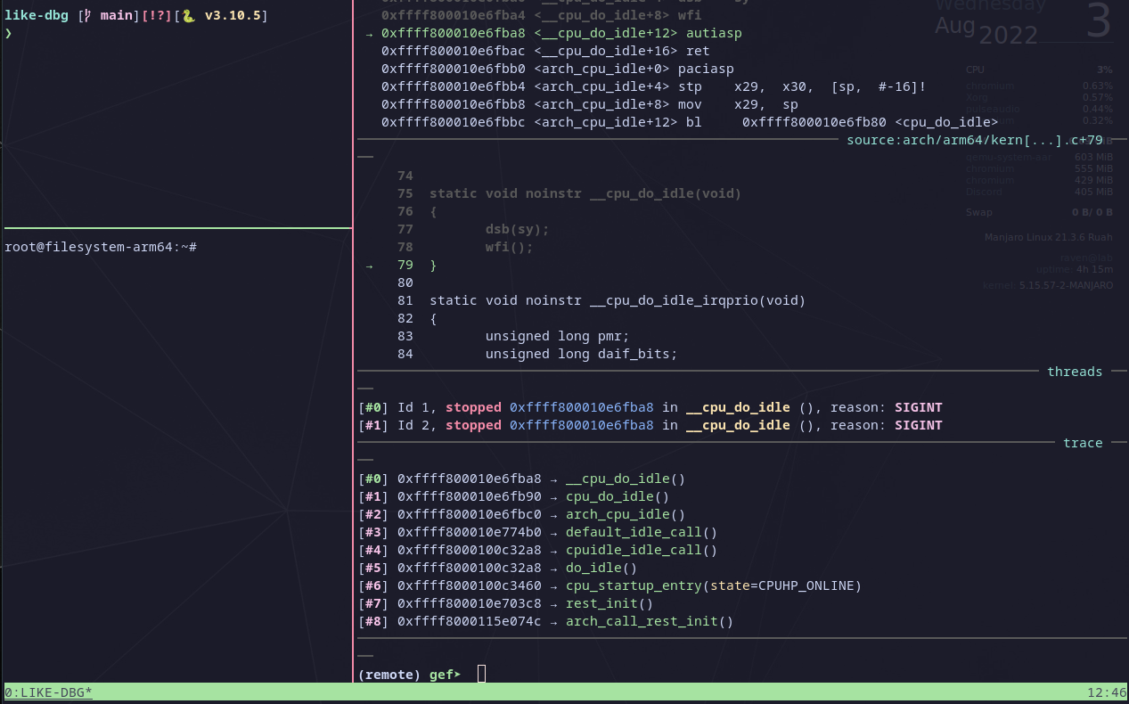Select the autiasp instruction line
This screenshot has height=704, width=1129.
pos(561,33)
